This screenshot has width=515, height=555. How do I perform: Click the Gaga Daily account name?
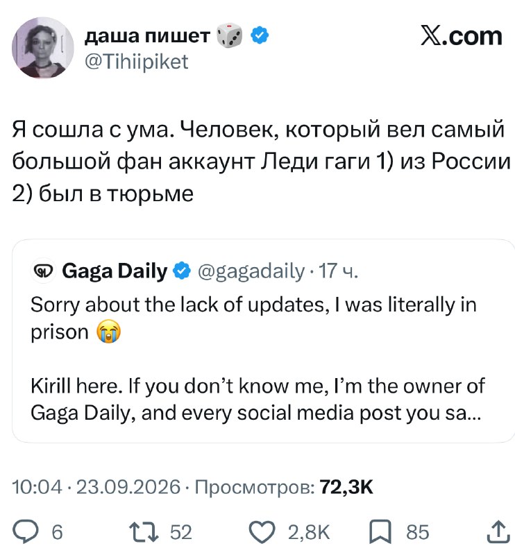click(115, 271)
